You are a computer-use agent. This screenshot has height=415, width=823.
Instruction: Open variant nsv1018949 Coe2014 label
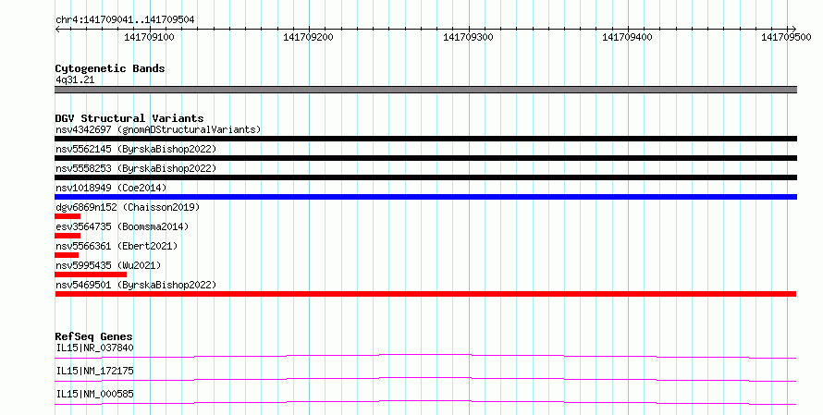pos(111,188)
